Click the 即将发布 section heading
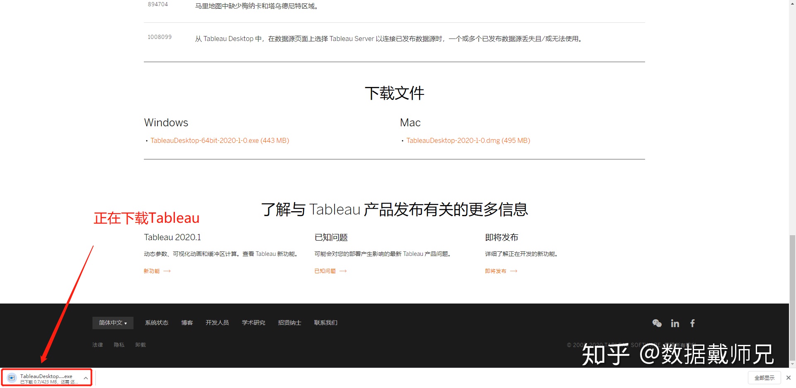Image resolution: width=796 pixels, height=388 pixels. coord(502,237)
